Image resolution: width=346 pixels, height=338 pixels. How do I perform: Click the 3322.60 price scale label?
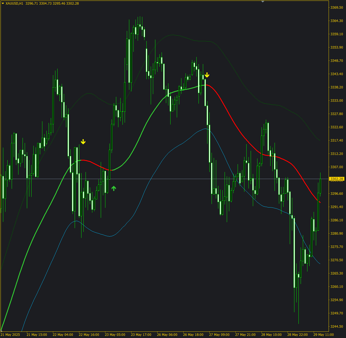(x=336, y=127)
